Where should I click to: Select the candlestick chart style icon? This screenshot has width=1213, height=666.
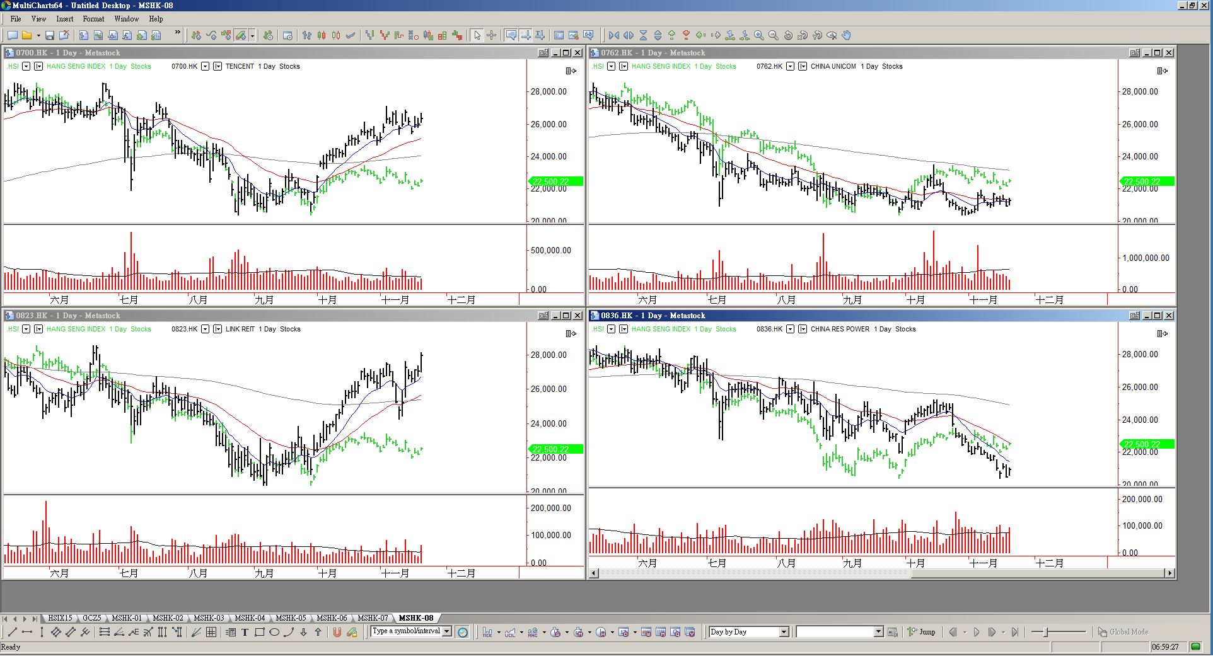322,35
